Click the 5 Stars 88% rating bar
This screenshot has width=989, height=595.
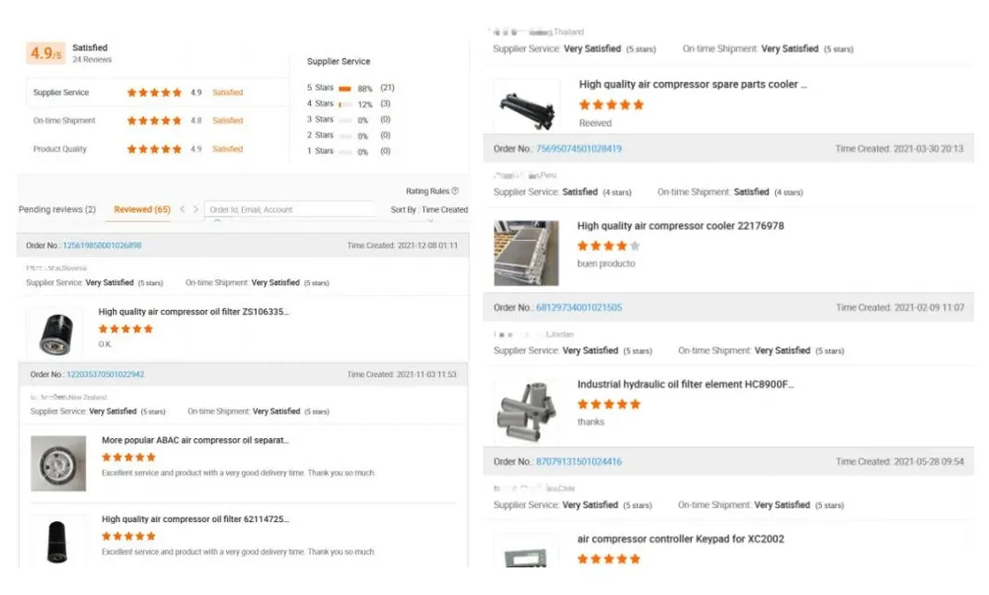(x=345, y=88)
